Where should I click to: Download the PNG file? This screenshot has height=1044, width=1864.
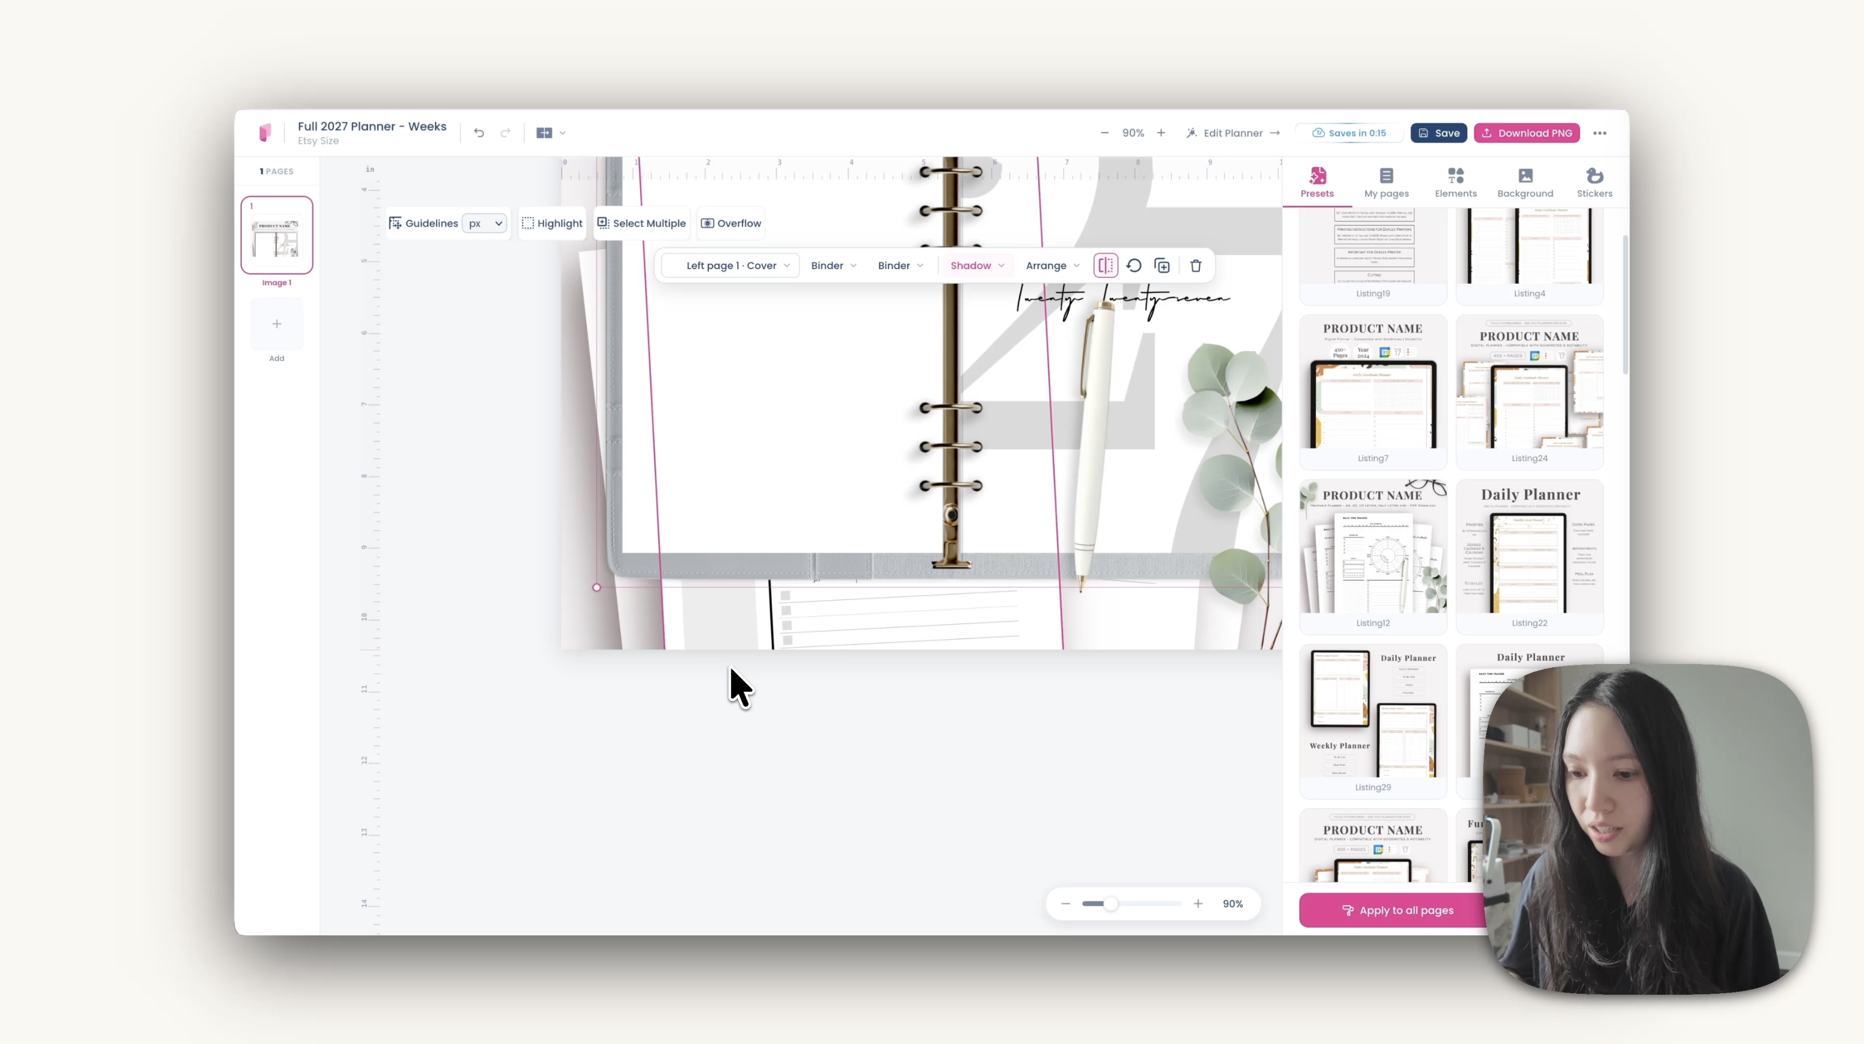(x=1527, y=133)
